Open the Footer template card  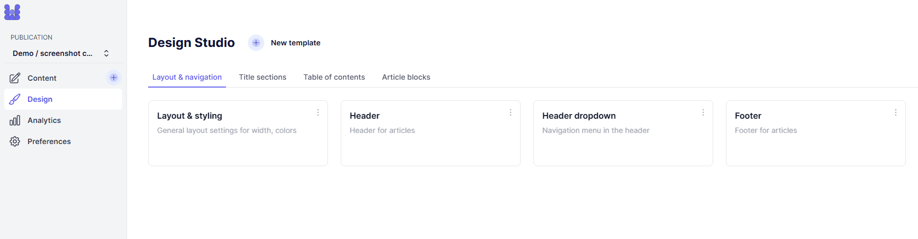click(816, 133)
